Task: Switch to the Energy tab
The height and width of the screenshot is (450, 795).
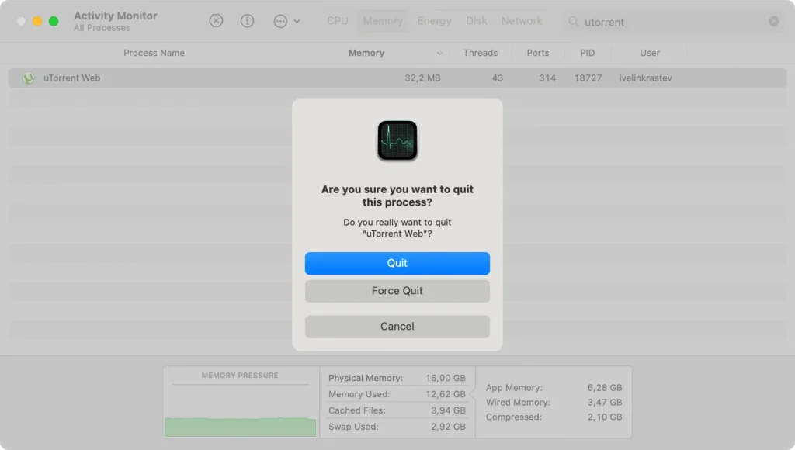Action: click(x=434, y=21)
